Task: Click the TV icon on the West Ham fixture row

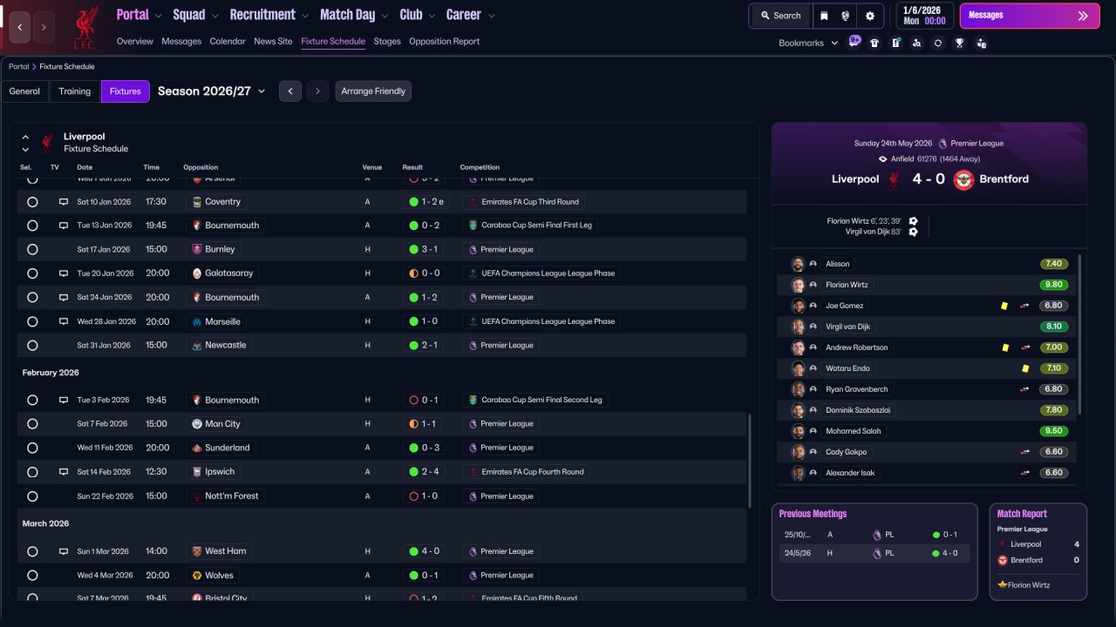Action: pos(63,551)
